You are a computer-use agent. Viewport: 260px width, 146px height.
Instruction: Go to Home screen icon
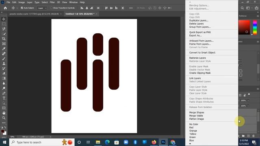[x=5, y=8]
